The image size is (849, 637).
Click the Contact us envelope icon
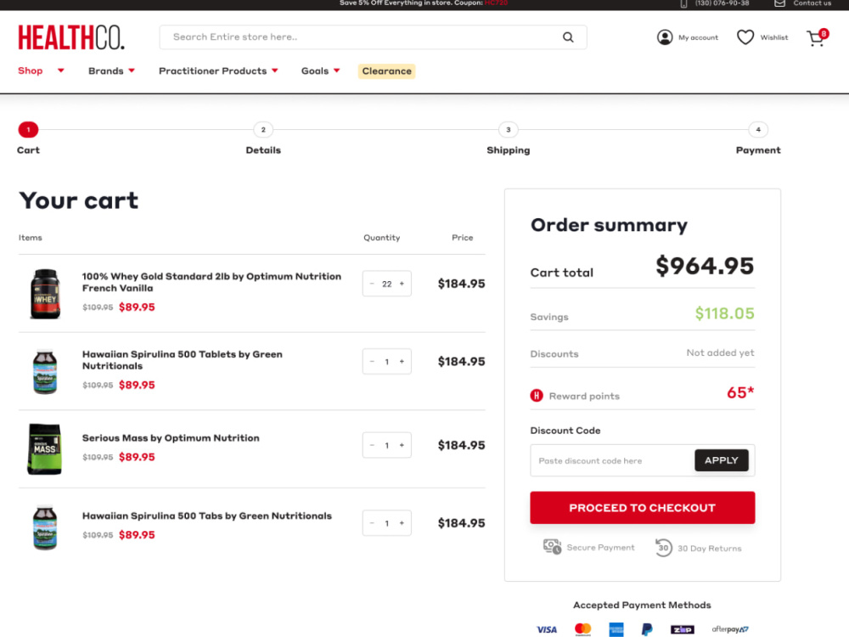(779, 3)
